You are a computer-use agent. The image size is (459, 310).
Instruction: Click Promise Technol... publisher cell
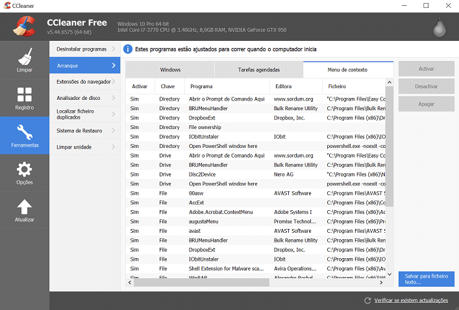(295, 221)
